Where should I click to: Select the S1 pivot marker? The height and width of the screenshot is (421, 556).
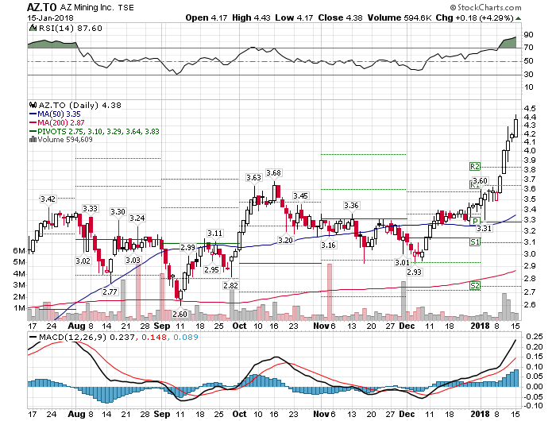(474, 242)
